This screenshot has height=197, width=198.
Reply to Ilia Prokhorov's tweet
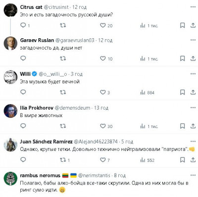point(23,126)
